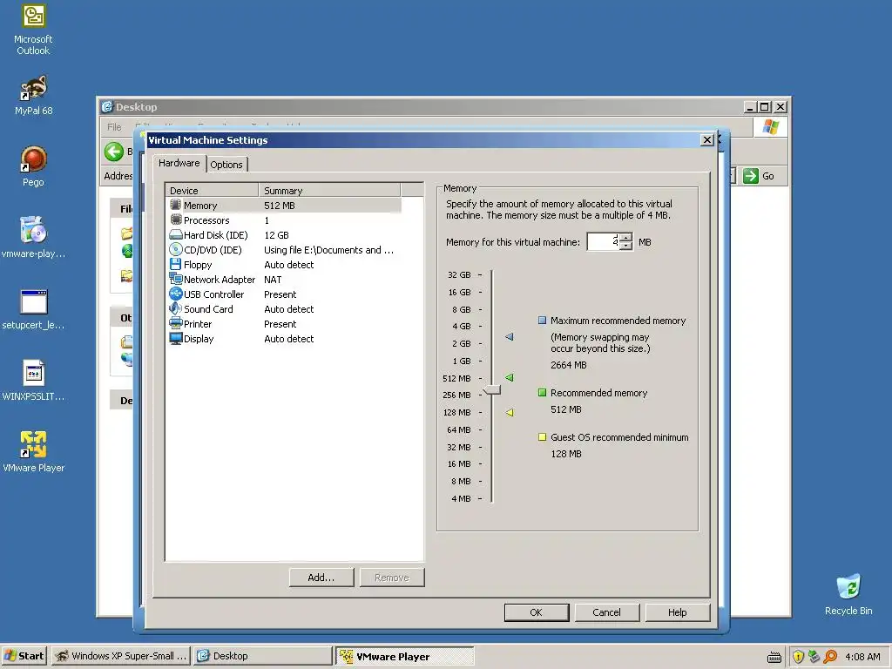Screen dimensions: 892x669
Task: Click the Cancel button
Action: (606, 612)
